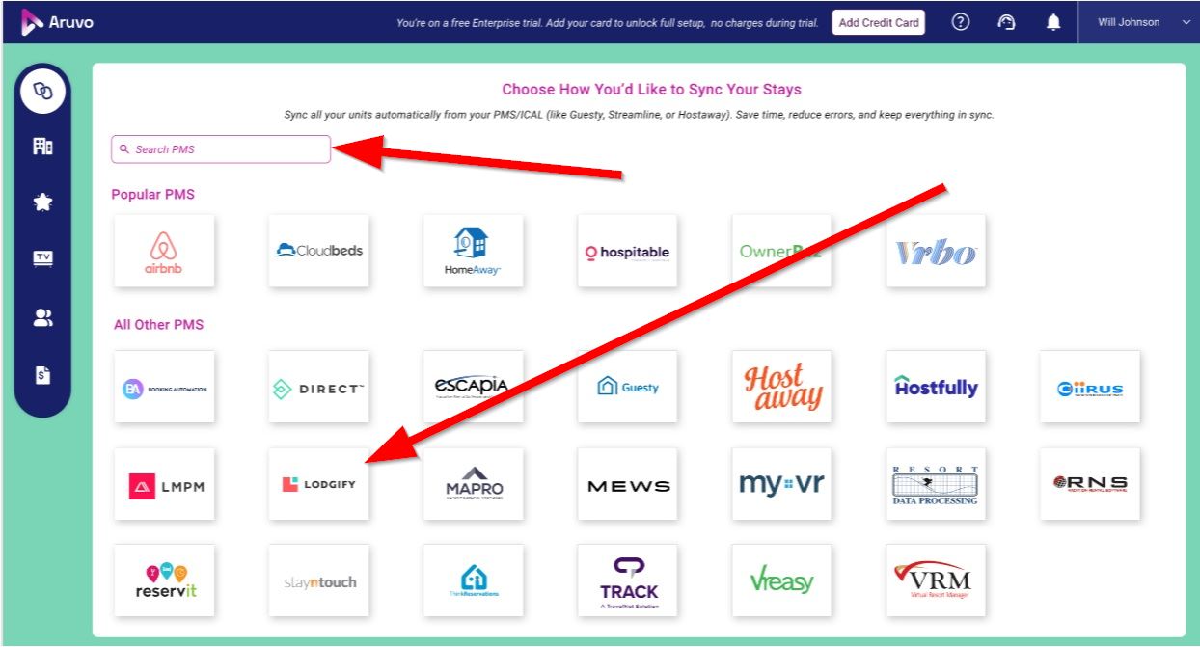Screen dimensions: 1200x647
Task: Pick the Ciirus PMS card
Action: (1090, 387)
